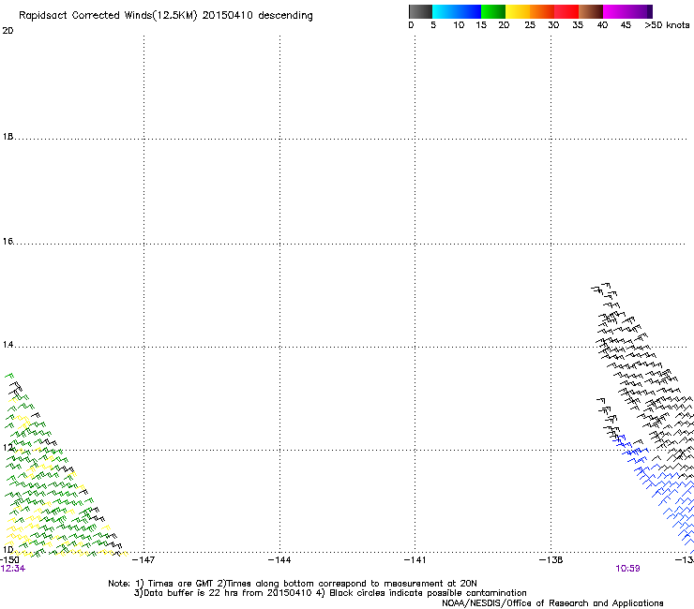Click the longitude label '-141'
Screen dimensions: 694x609
pyautogui.click(x=415, y=560)
